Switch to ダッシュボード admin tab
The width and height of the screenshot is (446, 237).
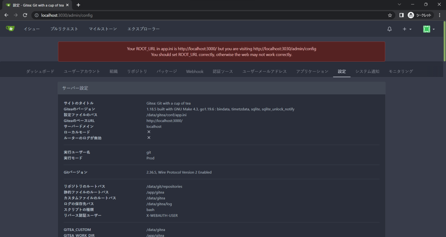click(x=40, y=71)
